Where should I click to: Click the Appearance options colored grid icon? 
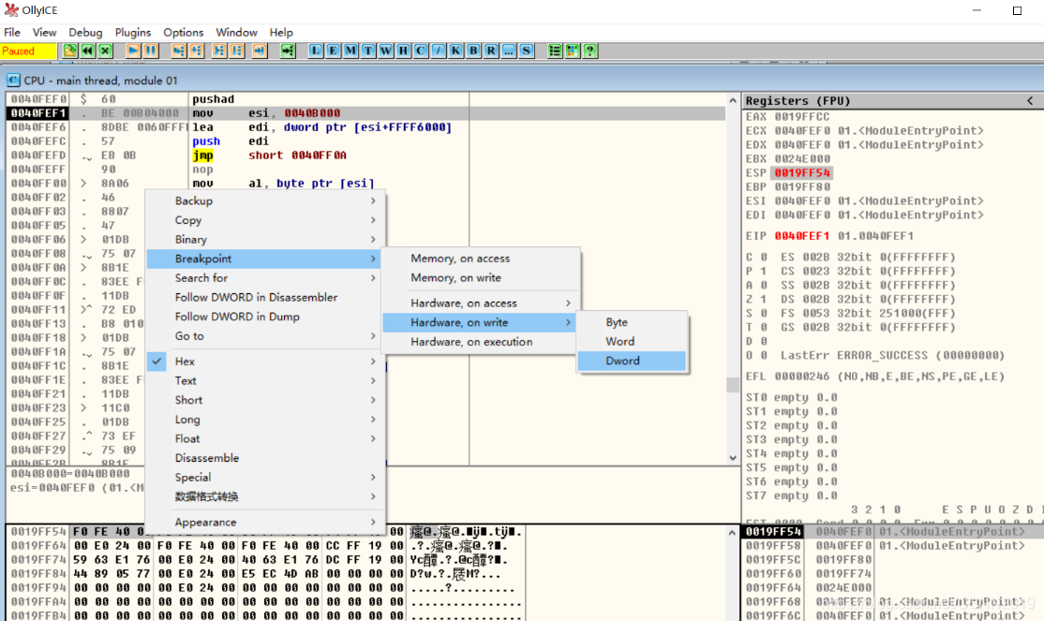(x=572, y=51)
